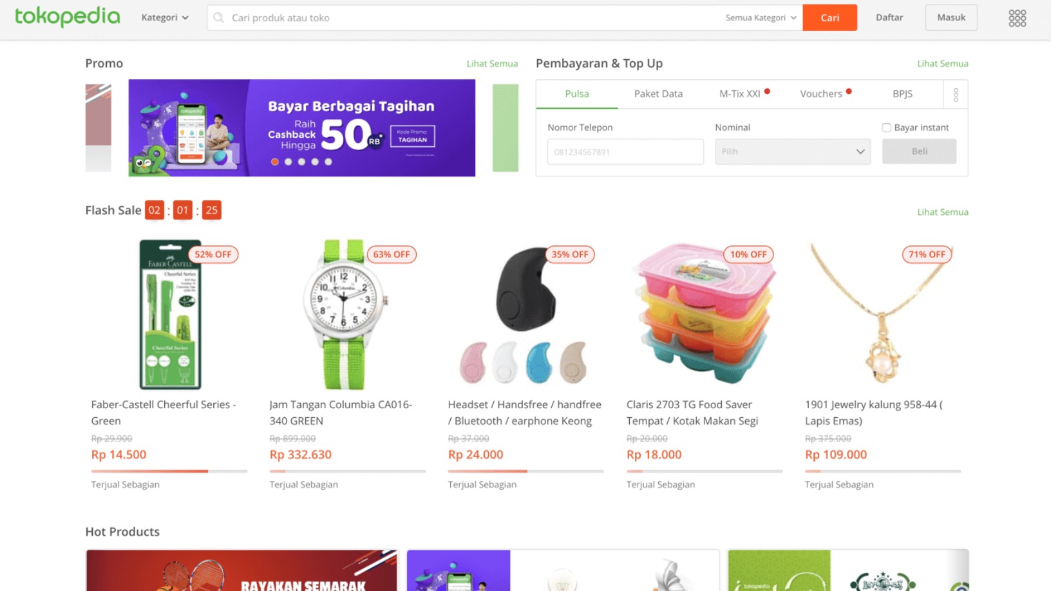Open Lihat Semua link for Flash Sale

click(942, 212)
